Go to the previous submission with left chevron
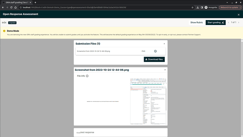The image size is (243, 137). [229, 23]
